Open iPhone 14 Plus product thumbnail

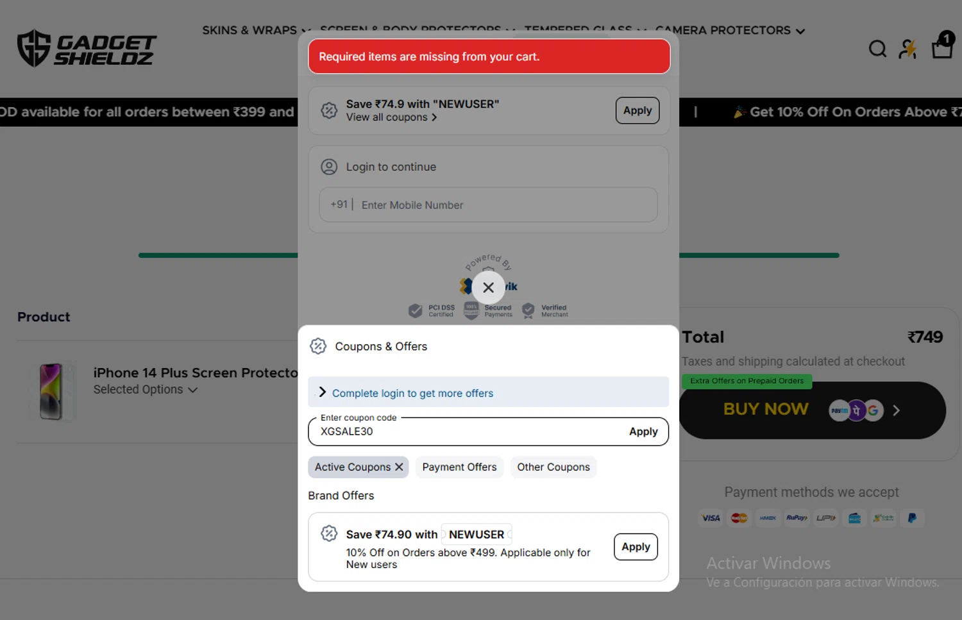tap(52, 391)
